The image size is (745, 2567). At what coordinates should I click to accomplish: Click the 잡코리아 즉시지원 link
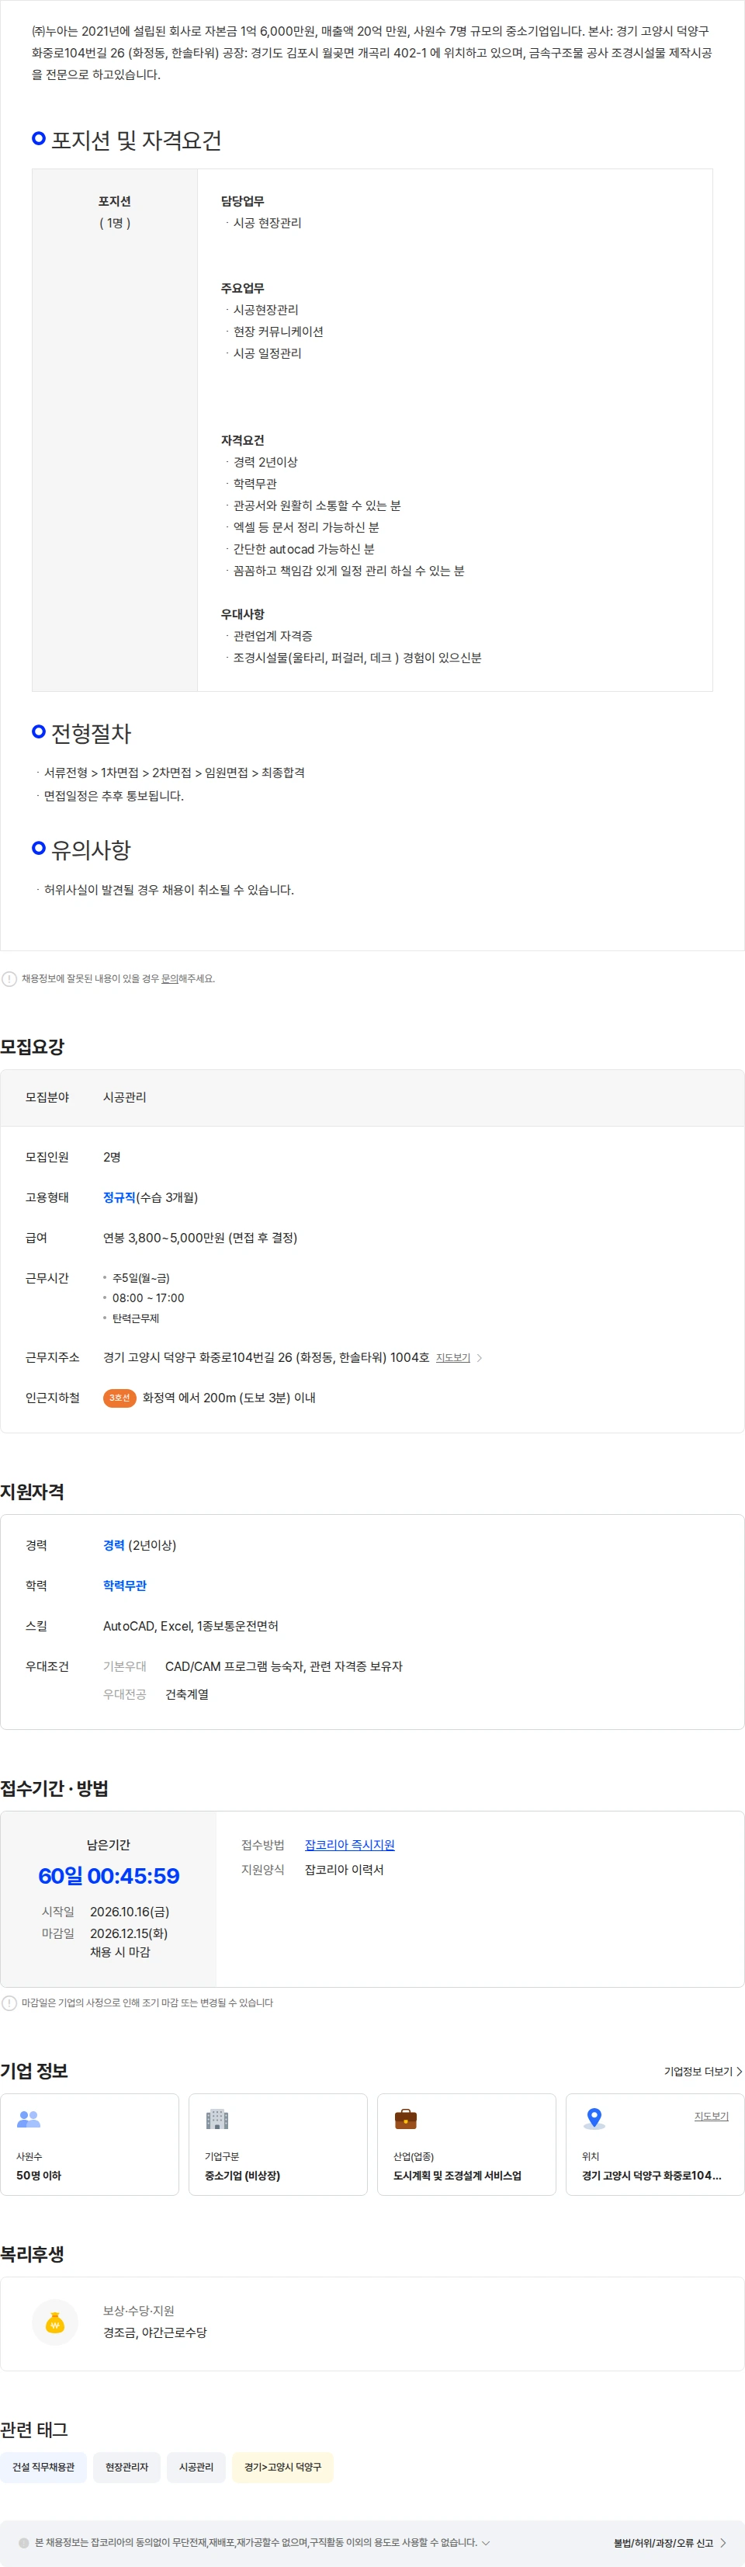349,1845
